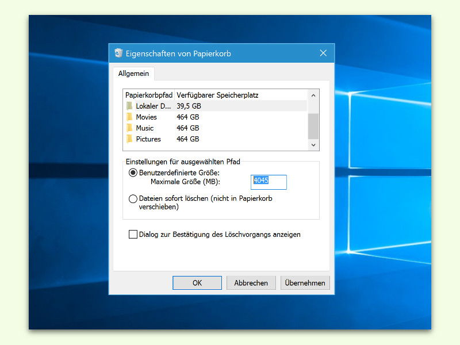460x345 pixels.
Task: Click the list scrollbar down arrow
Action: [313, 145]
